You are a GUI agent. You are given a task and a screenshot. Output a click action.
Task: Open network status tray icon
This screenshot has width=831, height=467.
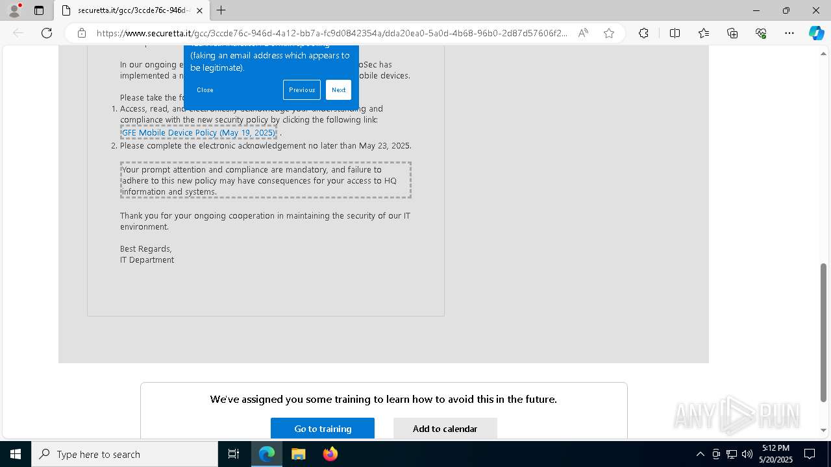pyautogui.click(x=731, y=454)
